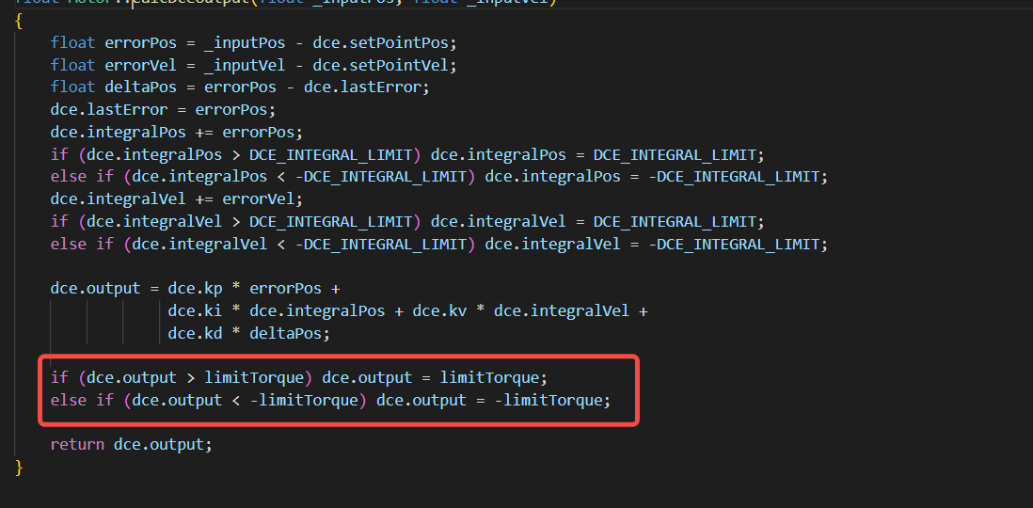This screenshot has height=508, width=1033.
Task: Click 'dce.kp' in the output expression
Action: 195,289
